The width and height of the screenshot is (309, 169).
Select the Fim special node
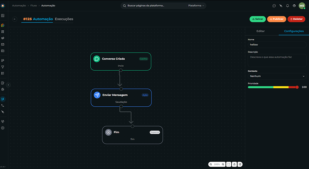pos(132,135)
